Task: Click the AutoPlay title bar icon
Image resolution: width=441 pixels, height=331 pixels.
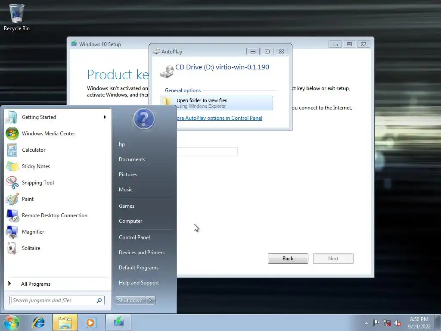Action: tap(156, 51)
